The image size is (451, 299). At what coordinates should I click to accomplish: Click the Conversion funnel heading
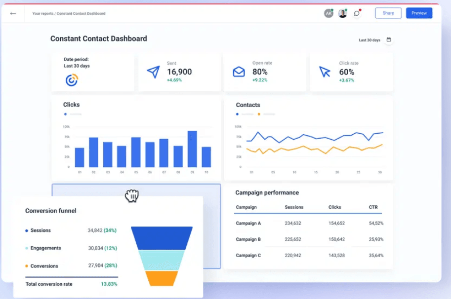click(x=51, y=211)
